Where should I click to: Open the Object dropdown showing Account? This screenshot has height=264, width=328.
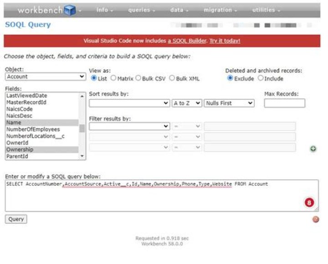(x=45, y=77)
